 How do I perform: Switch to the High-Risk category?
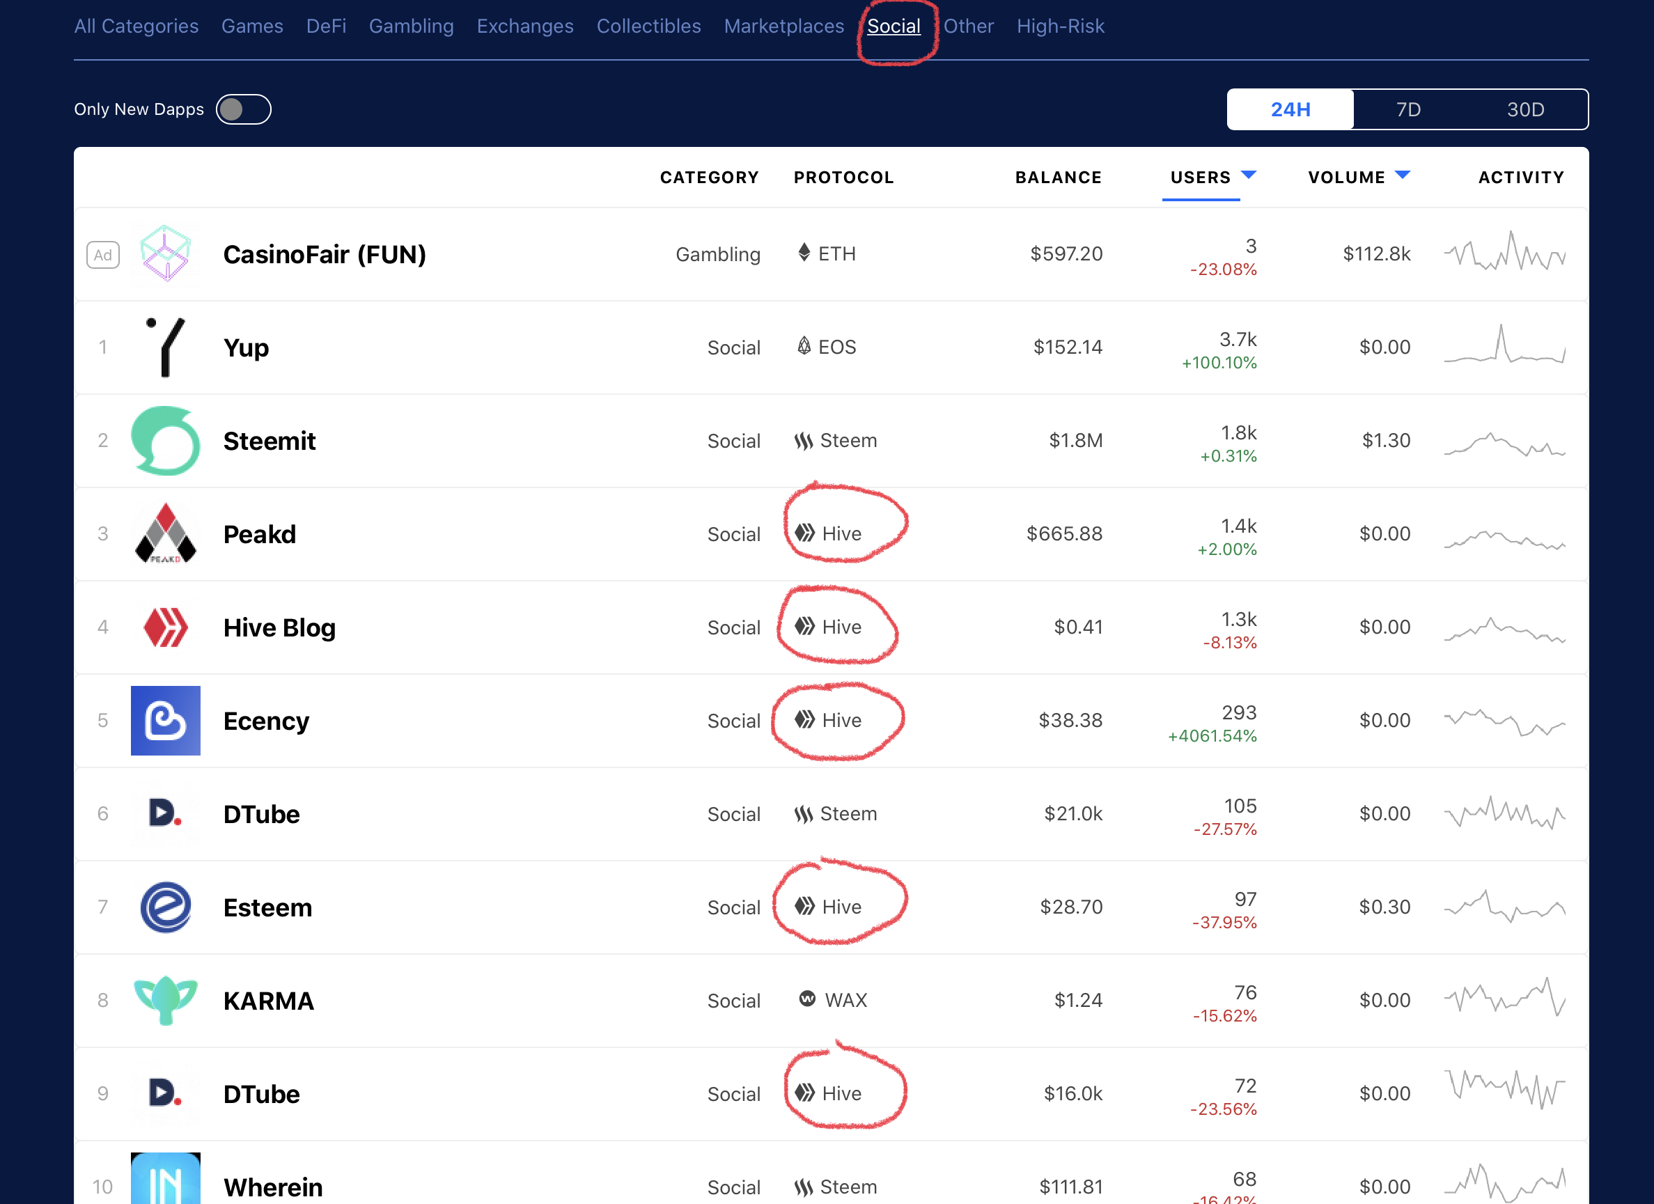[1061, 26]
